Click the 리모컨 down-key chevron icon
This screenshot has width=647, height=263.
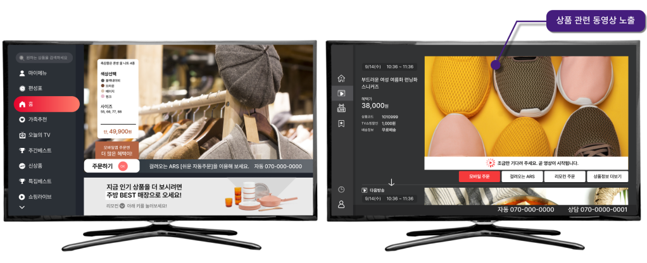(122, 205)
